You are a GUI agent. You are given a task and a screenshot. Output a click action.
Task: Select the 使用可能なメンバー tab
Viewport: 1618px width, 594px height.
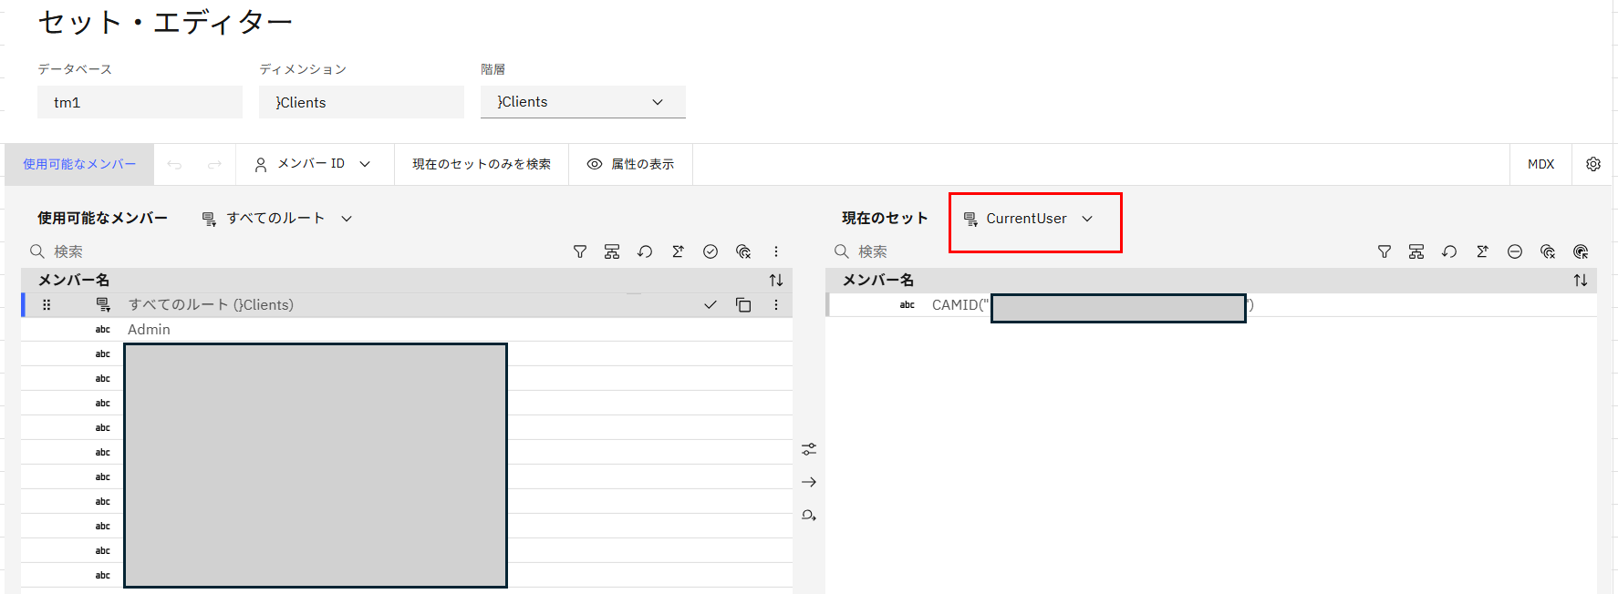(x=79, y=164)
